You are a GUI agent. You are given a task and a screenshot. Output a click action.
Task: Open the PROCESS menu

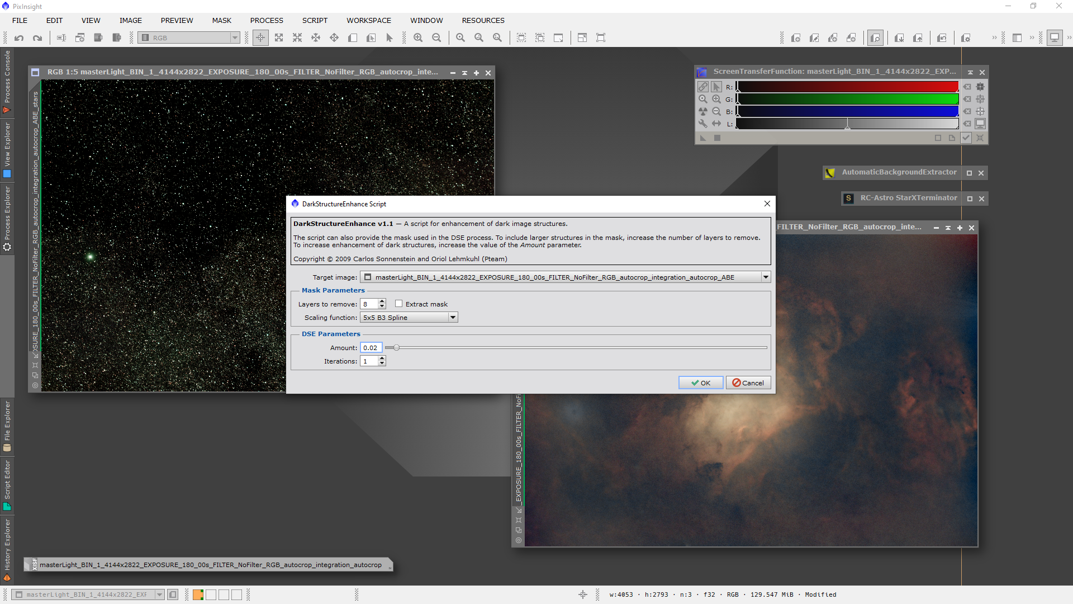[x=267, y=21]
